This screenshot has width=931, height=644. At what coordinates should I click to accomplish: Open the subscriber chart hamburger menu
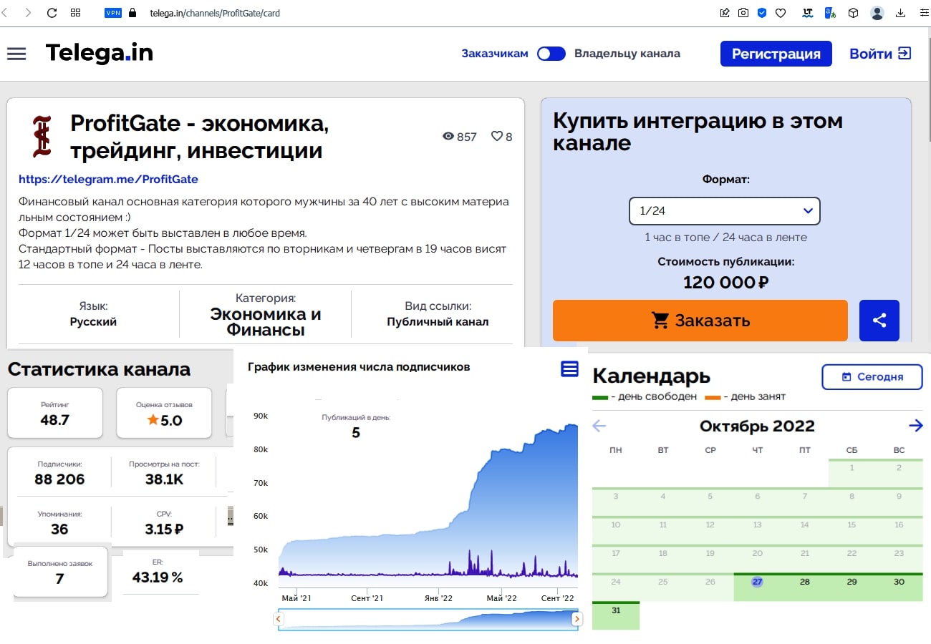pyautogui.click(x=569, y=369)
